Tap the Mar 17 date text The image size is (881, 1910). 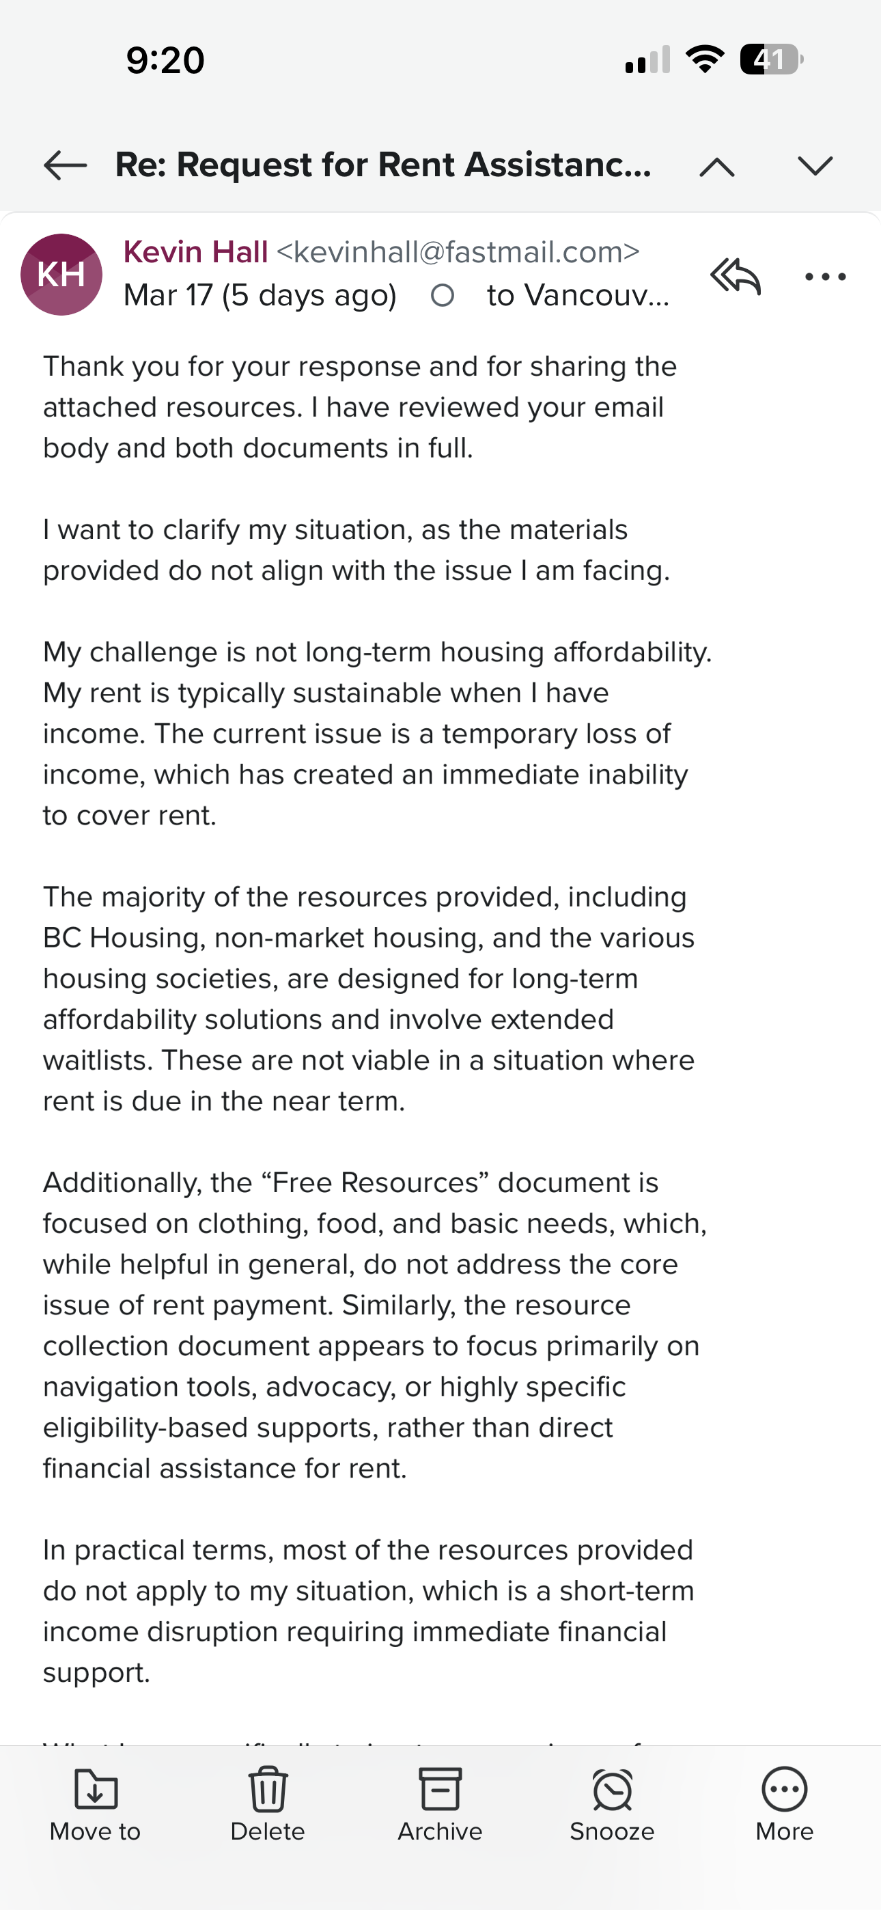[260, 296]
